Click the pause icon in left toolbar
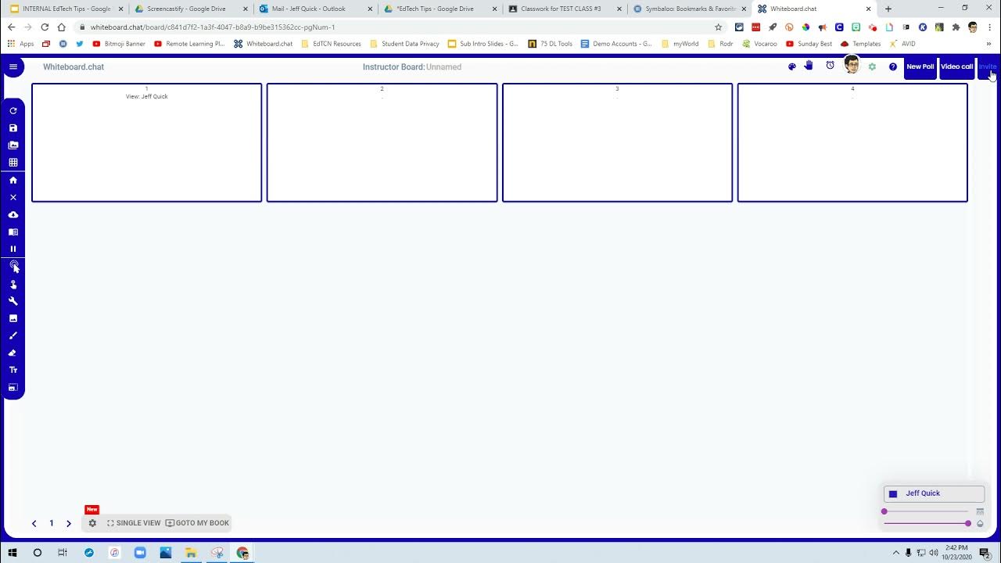Viewport: 1001px width, 563px height. click(13, 249)
